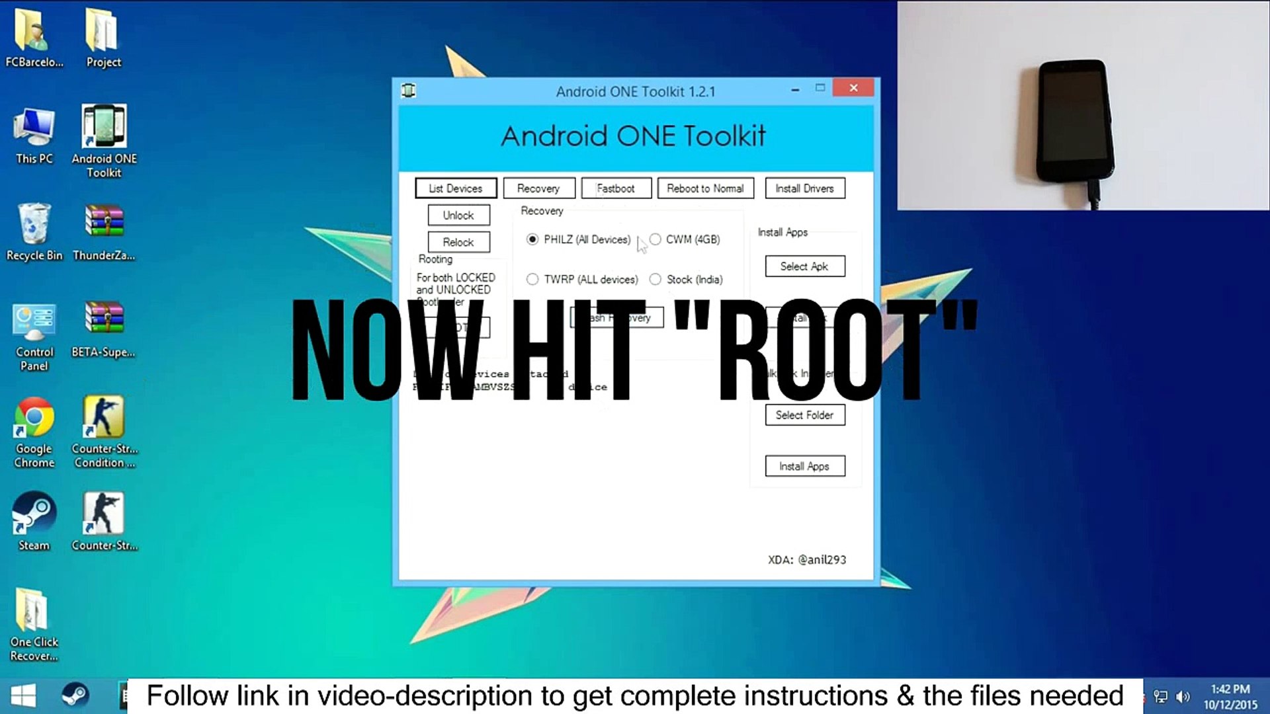Select the Stock (India) recovery option

(x=655, y=279)
